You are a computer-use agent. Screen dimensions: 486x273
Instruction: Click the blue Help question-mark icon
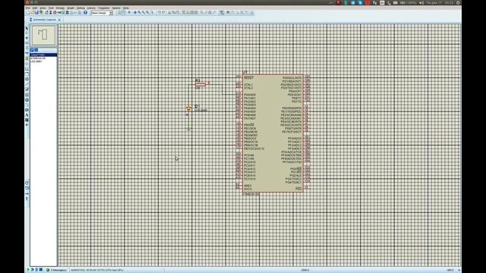pos(85,13)
